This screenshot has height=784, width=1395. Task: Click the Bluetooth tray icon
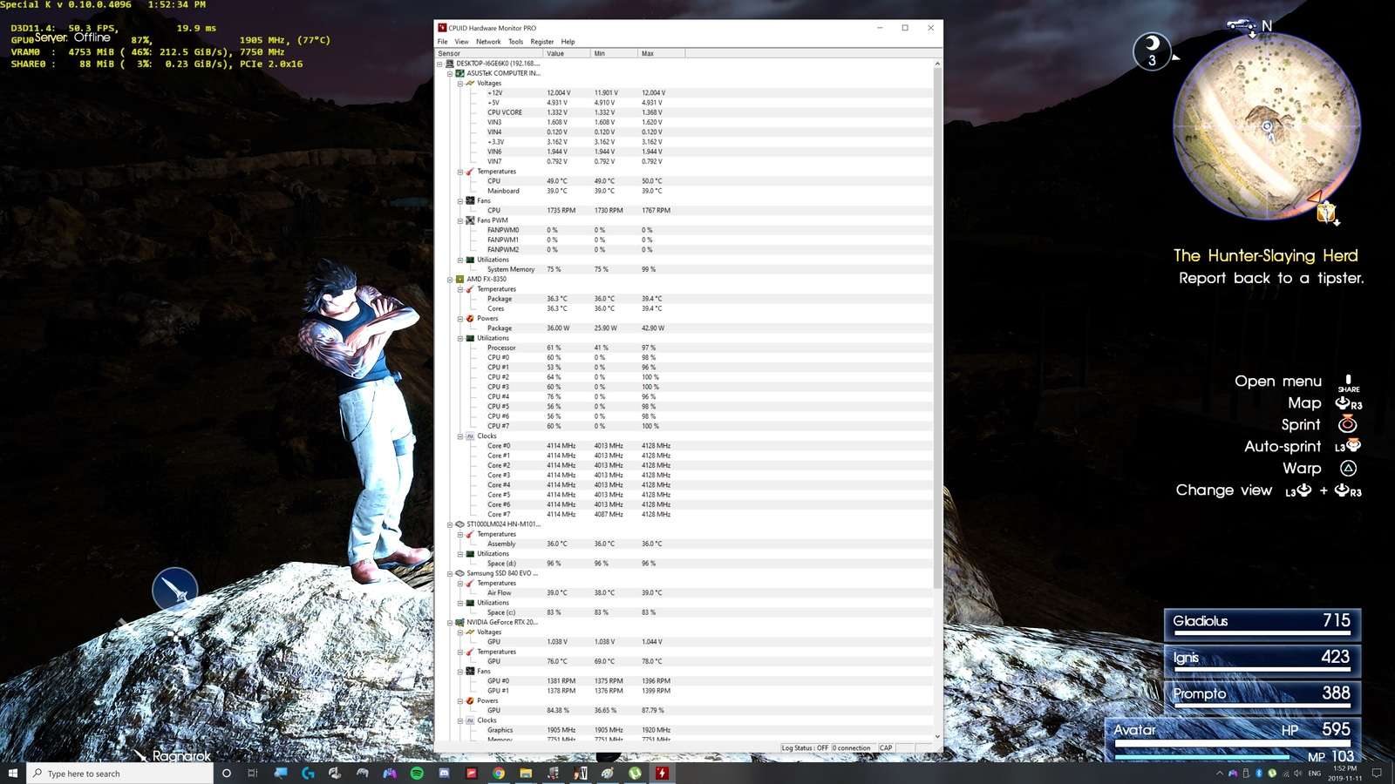tap(1259, 773)
